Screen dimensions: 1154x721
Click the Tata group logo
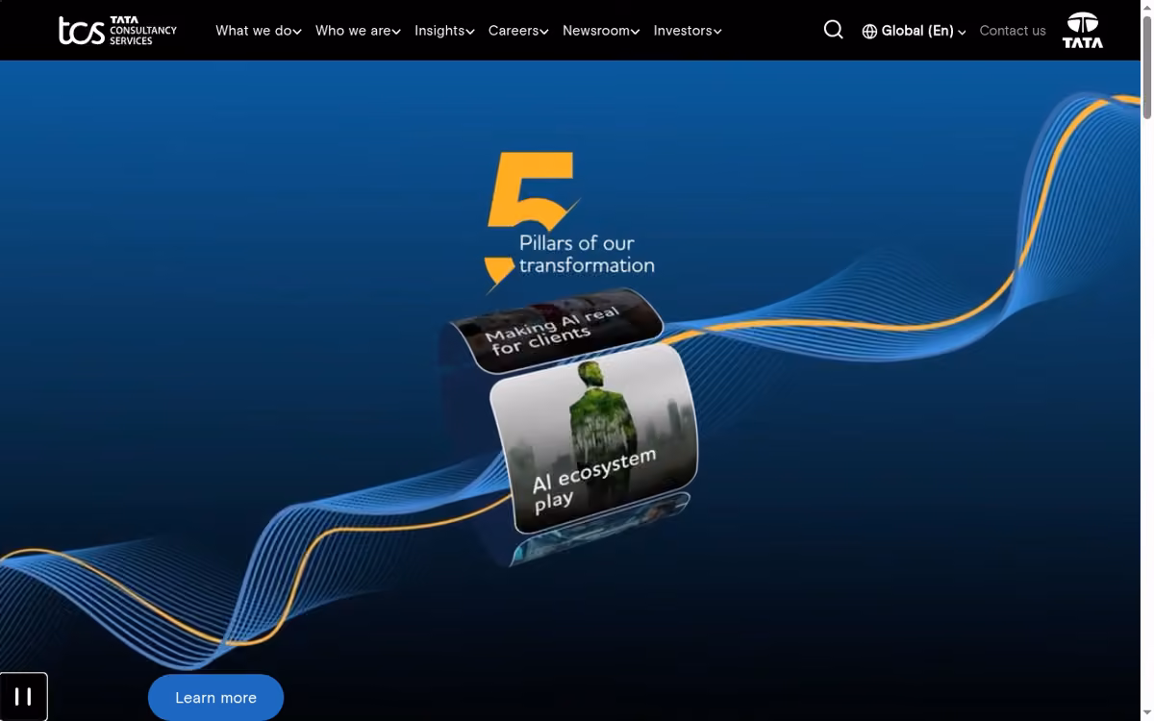click(x=1082, y=30)
